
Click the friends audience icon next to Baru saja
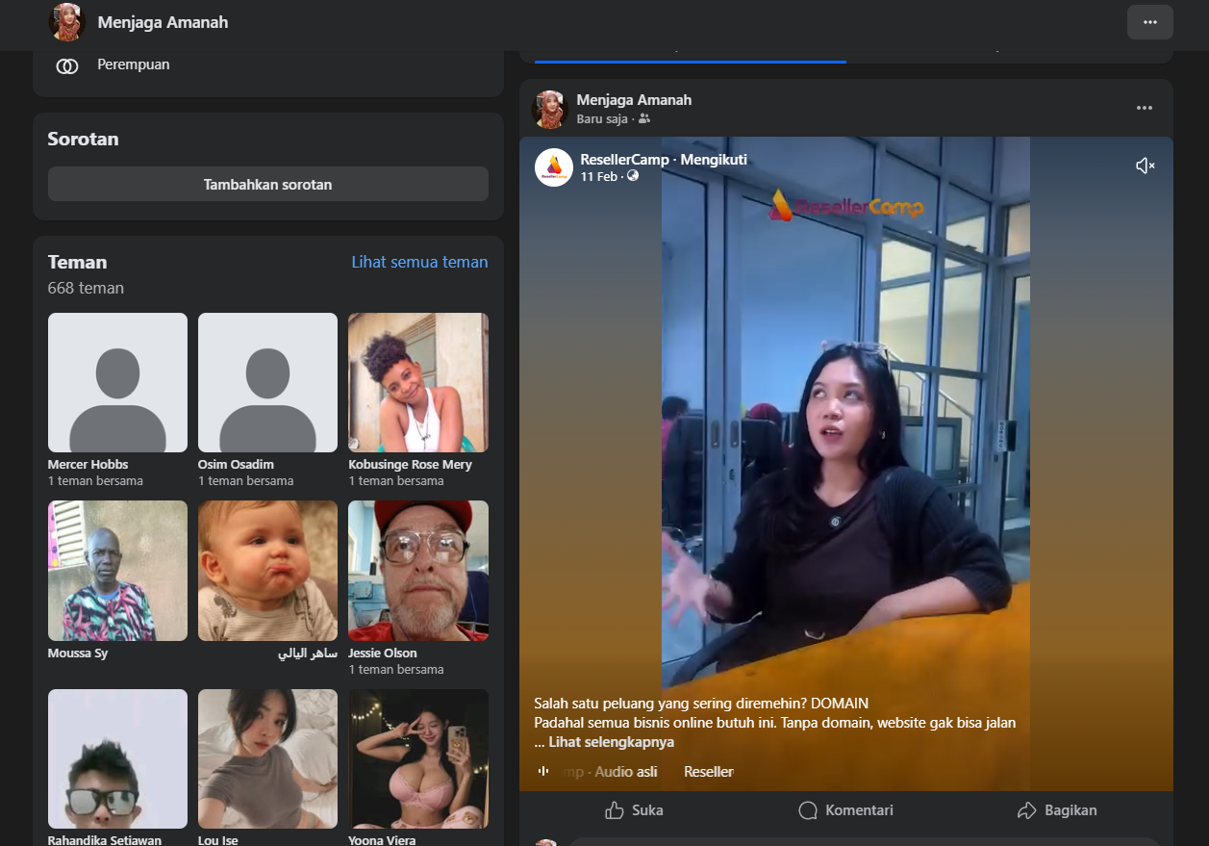[644, 119]
